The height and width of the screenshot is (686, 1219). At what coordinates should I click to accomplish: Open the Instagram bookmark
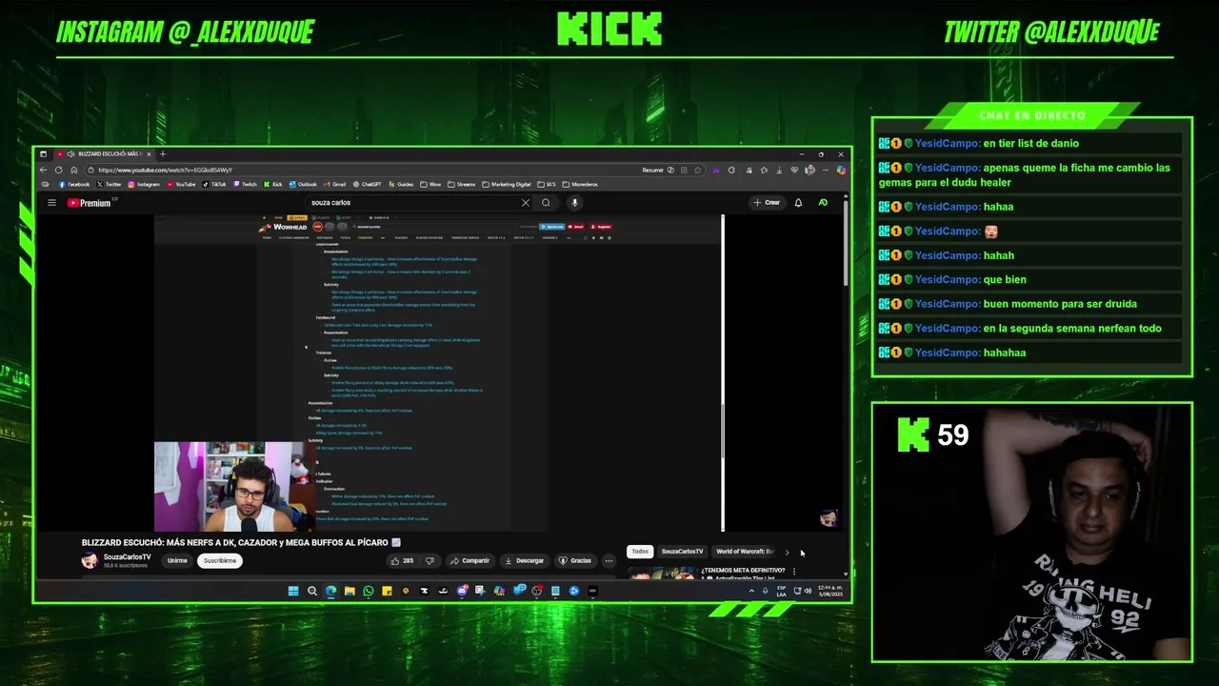point(145,184)
